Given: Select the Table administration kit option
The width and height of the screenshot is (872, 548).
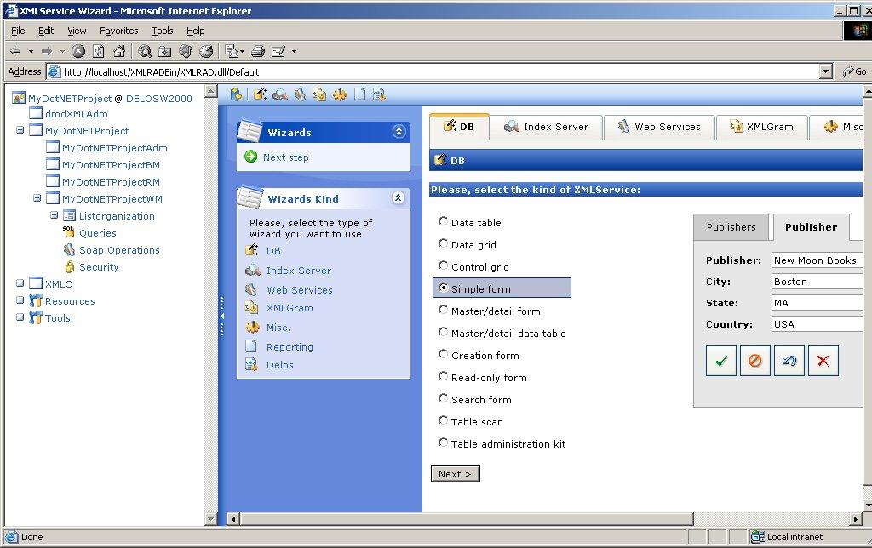Looking at the screenshot, I should click(443, 443).
